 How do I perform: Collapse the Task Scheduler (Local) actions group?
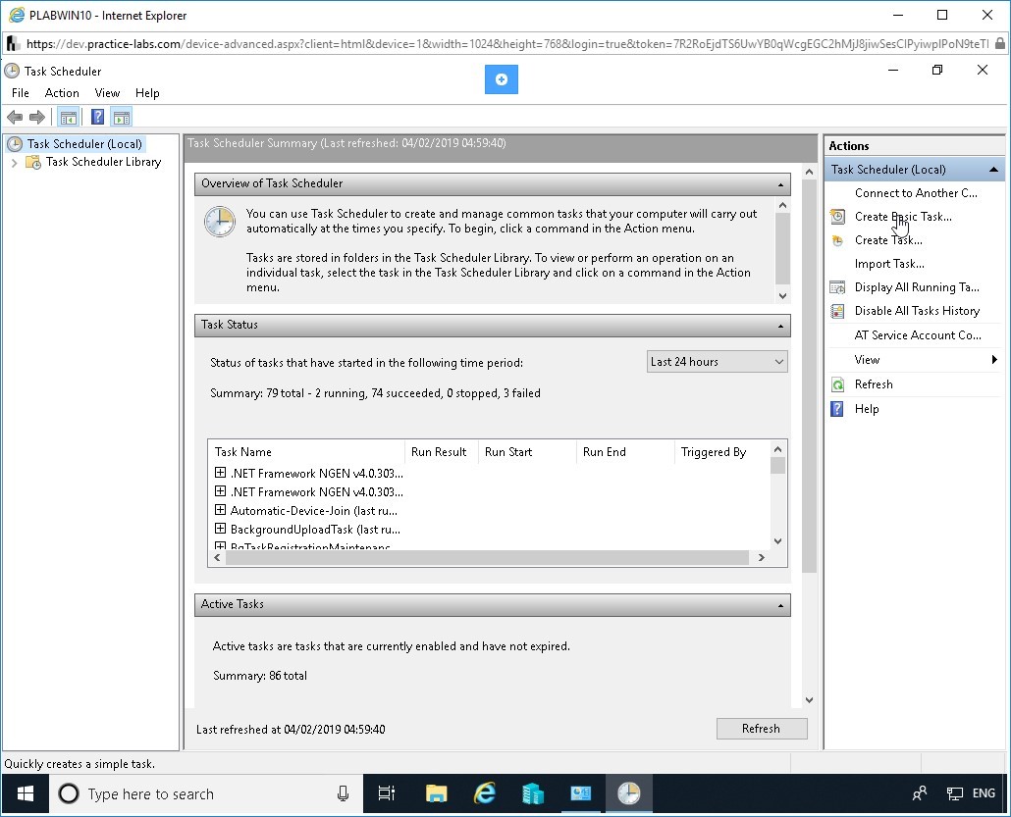click(x=993, y=170)
